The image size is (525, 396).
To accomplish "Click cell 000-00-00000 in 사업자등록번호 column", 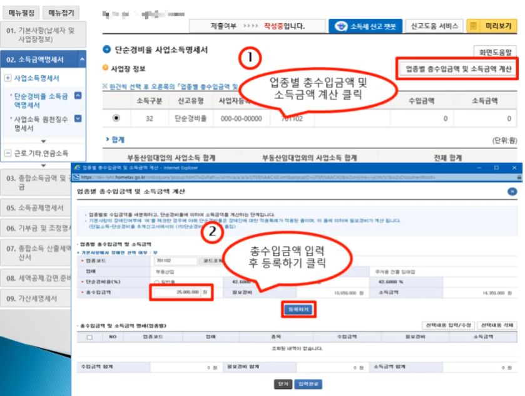I will click(x=241, y=118).
